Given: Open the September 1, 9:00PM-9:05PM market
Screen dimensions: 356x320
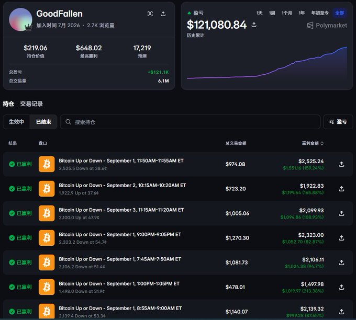Looking at the screenshot, I should 120,234.
